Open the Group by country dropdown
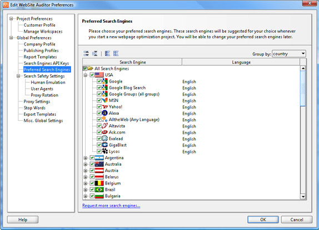The width and height of the screenshot is (319, 230). 289,54
